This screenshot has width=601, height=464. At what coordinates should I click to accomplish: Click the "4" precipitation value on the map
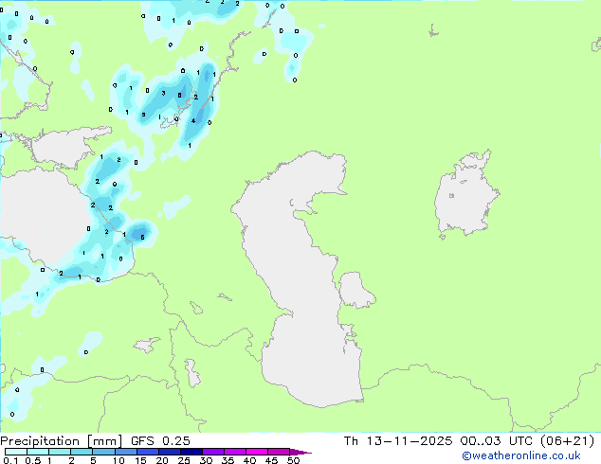[193, 121]
